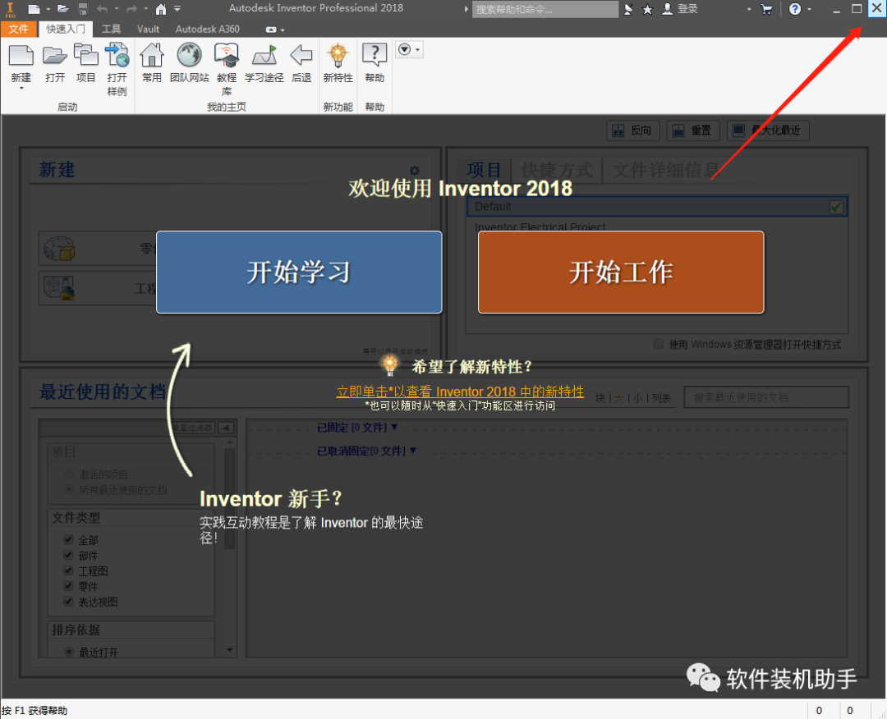Open the 项目 (Projects) ribbon icon
Viewport: 887px width, 719px height.
pyautogui.click(x=86, y=55)
